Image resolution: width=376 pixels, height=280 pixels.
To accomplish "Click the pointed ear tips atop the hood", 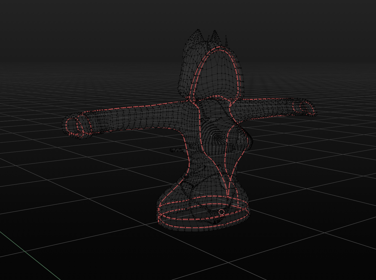I will (207, 37).
